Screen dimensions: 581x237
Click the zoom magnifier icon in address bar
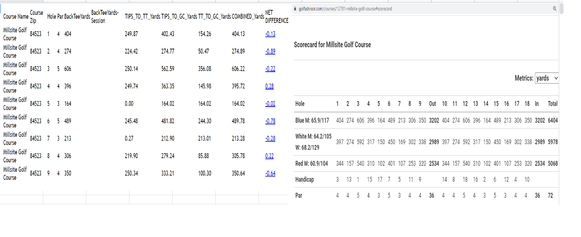(555, 9)
